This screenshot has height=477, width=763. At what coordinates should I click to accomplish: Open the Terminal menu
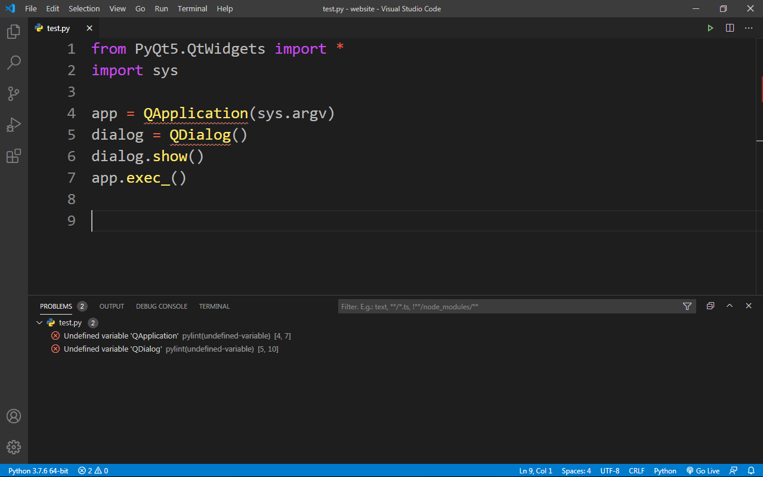(193, 8)
